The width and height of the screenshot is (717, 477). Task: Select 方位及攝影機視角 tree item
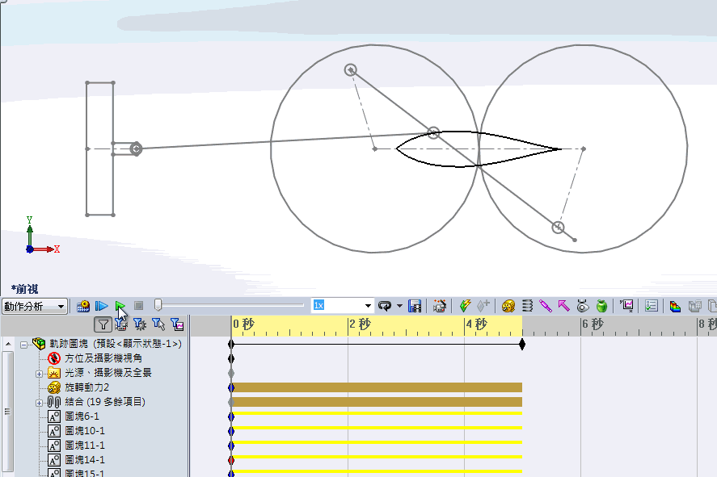[103, 358]
